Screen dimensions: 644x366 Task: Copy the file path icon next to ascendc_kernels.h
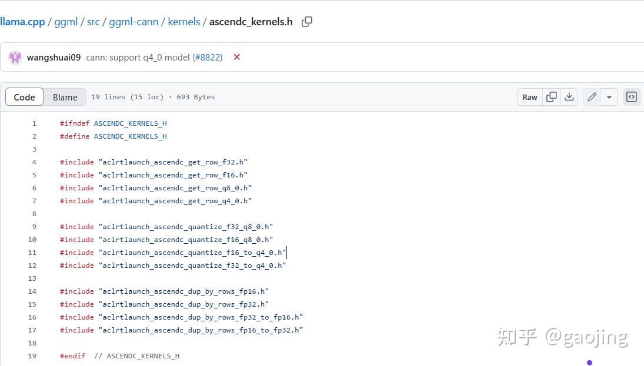(306, 22)
